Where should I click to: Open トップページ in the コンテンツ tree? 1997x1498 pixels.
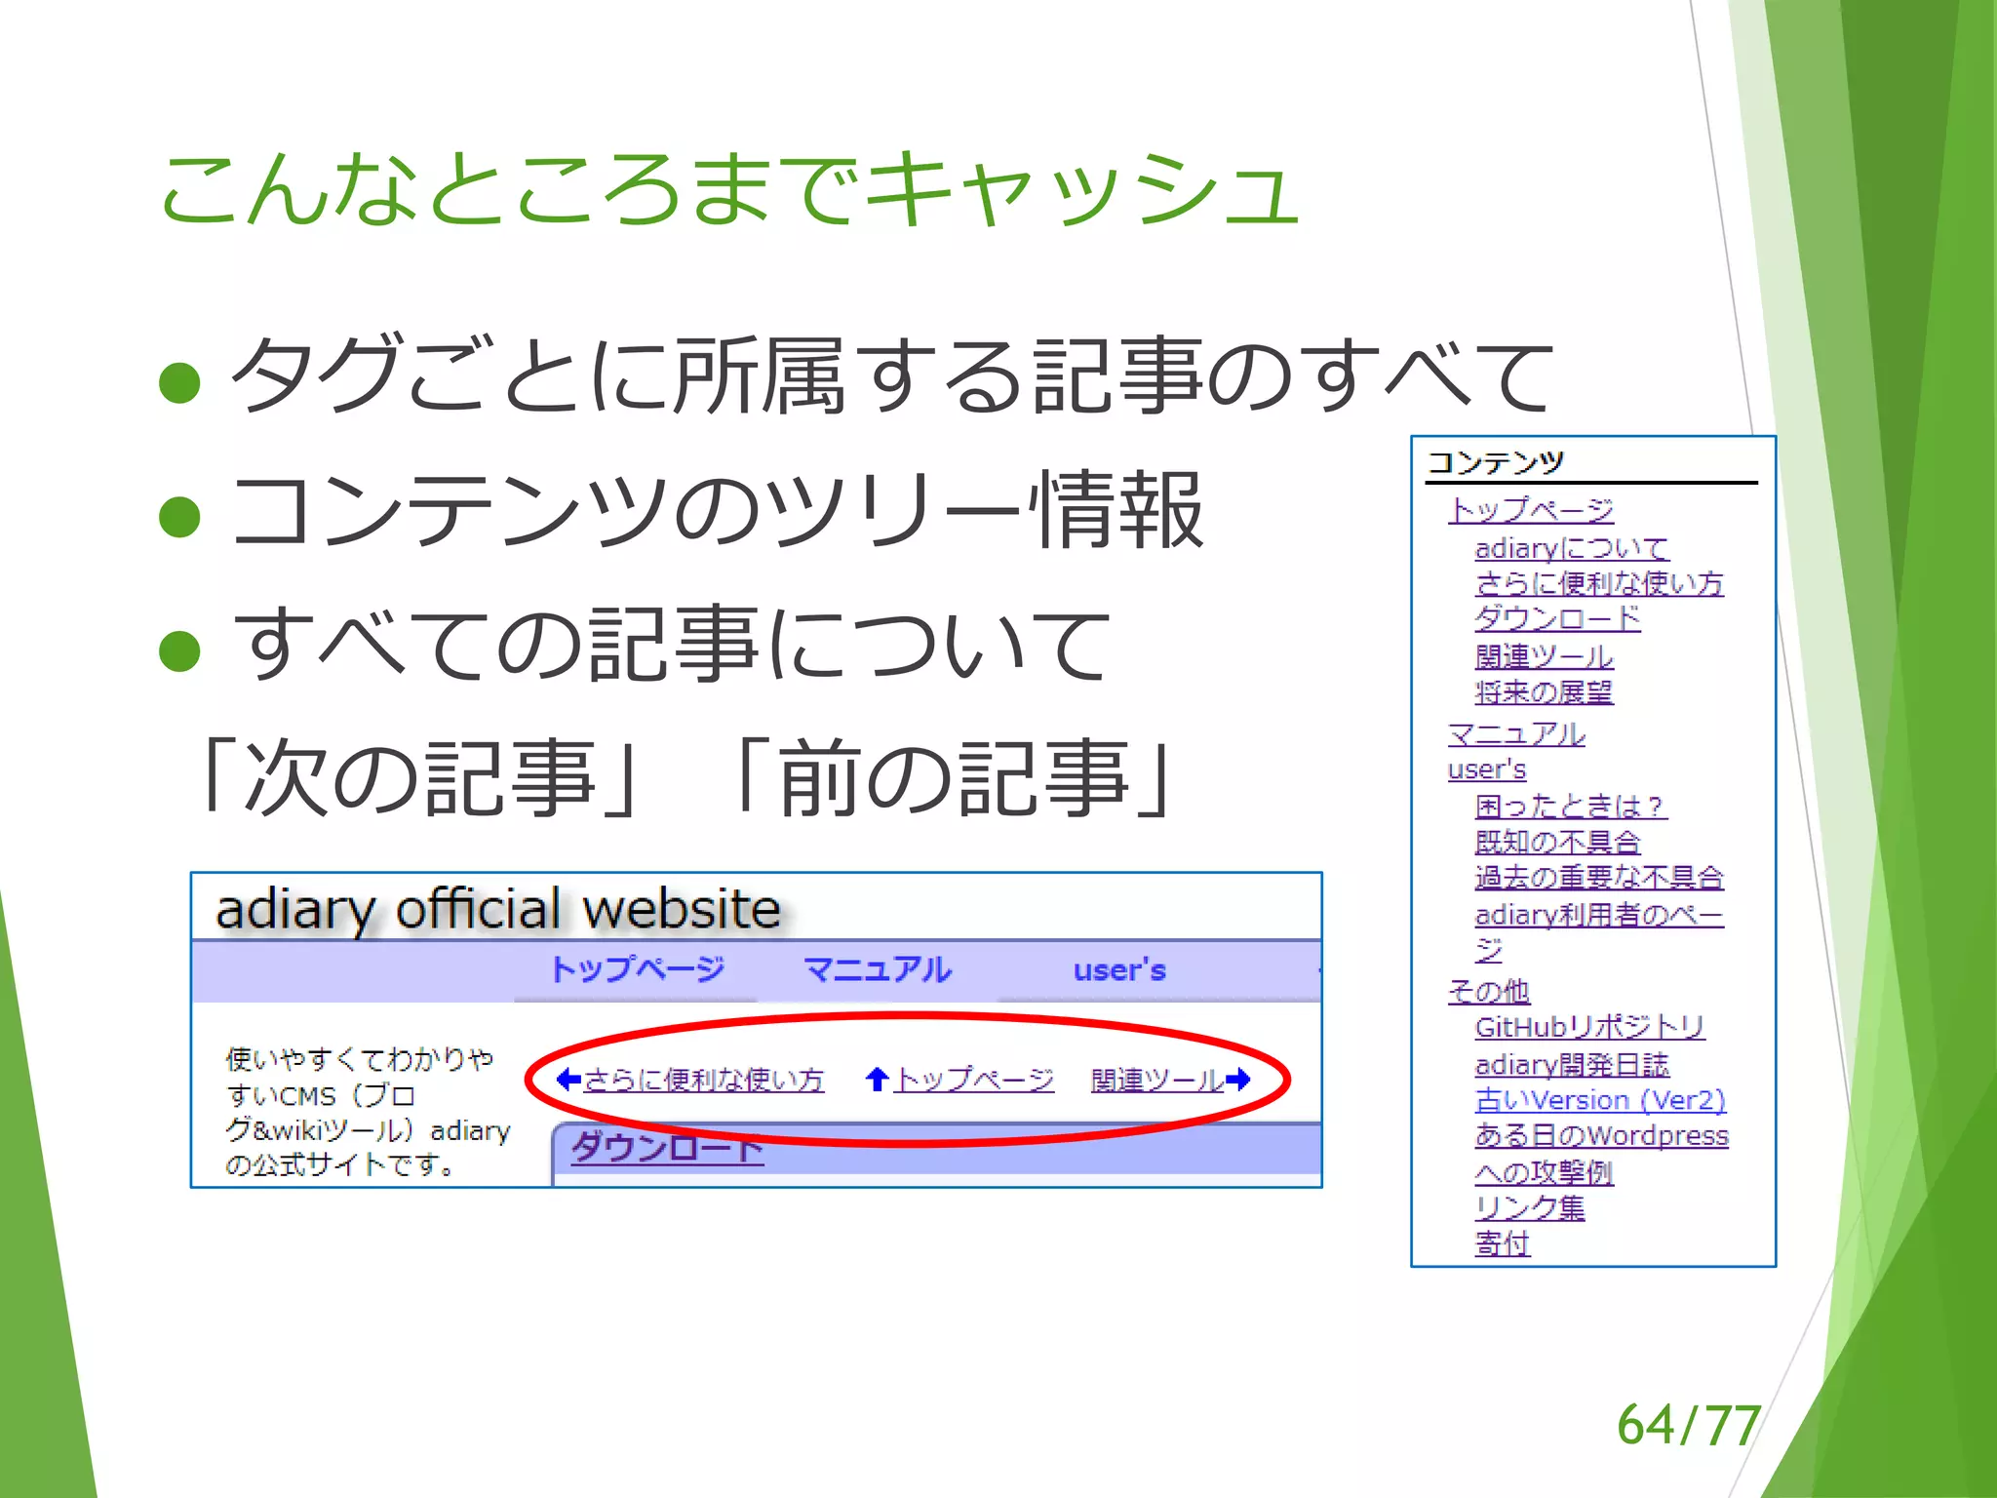point(1531,509)
